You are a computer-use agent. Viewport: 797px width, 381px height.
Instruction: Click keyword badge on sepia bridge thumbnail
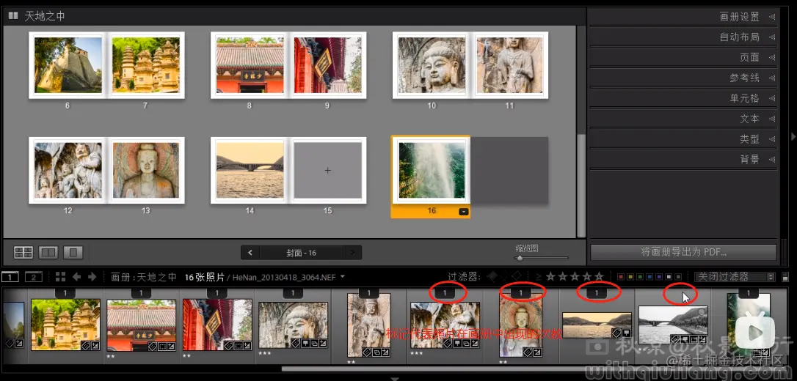coord(616,333)
